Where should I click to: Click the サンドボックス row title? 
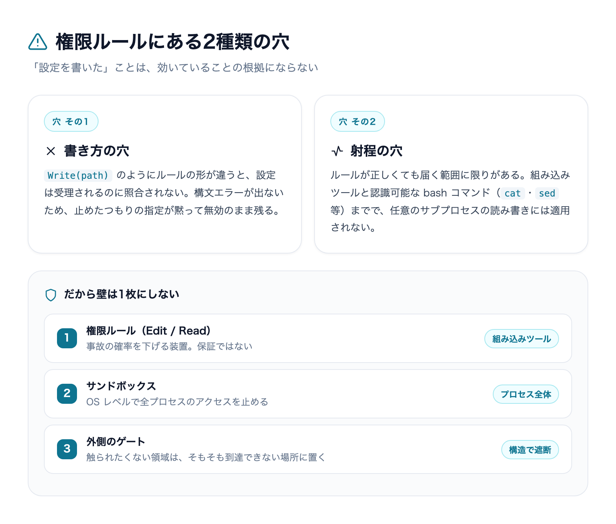pyautogui.click(x=121, y=386)
